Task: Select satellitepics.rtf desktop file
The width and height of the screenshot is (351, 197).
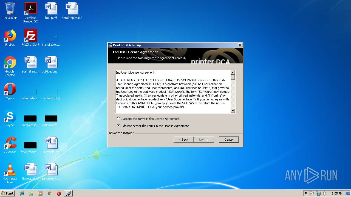Action: (72, 11)
